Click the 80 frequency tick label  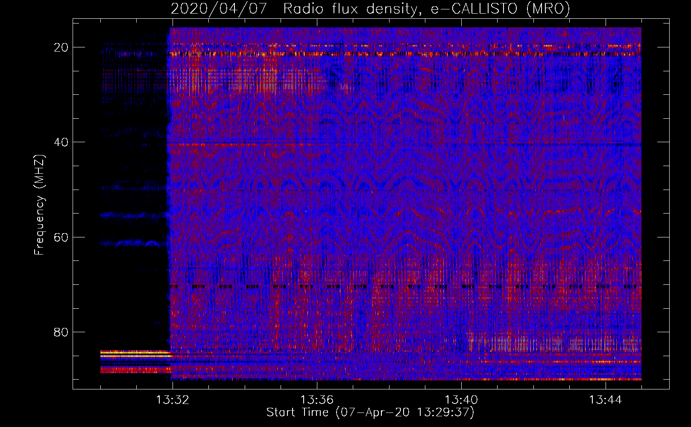click(61, 332)
